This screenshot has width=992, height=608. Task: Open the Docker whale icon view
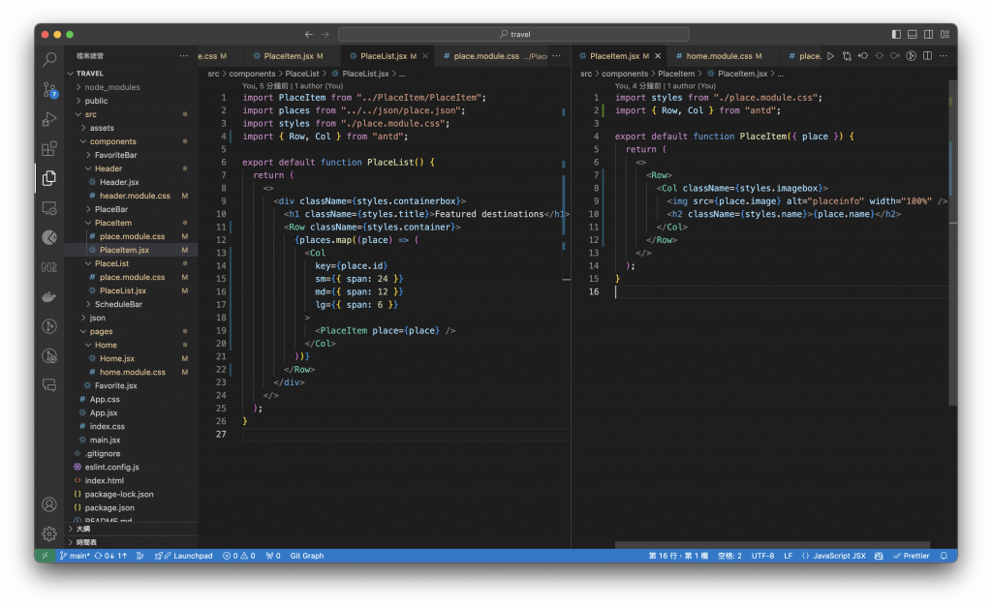click(x=49, y=296)
